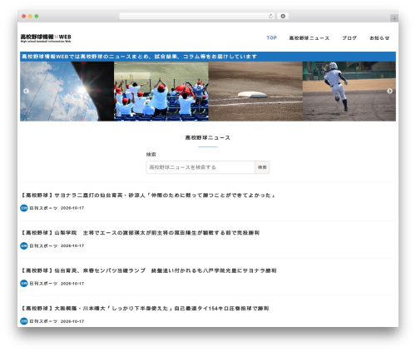The height and width of the screenshot is (352, 416).
Task: Click the 高校野球情報WEB site logo
Action: pyautogui.click(x=46, y=38)
